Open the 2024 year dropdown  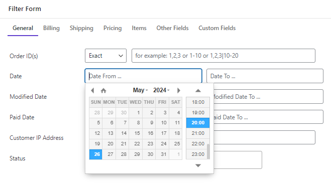coord(161,90)
